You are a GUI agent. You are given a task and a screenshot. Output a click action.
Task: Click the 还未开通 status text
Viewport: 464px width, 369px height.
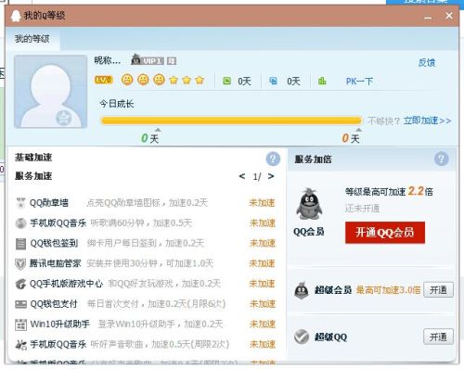point(362,209)
